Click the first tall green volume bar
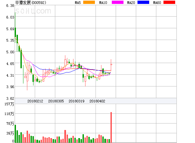The width and height of the screenshot is (195, 143). (x=15, y=134)
